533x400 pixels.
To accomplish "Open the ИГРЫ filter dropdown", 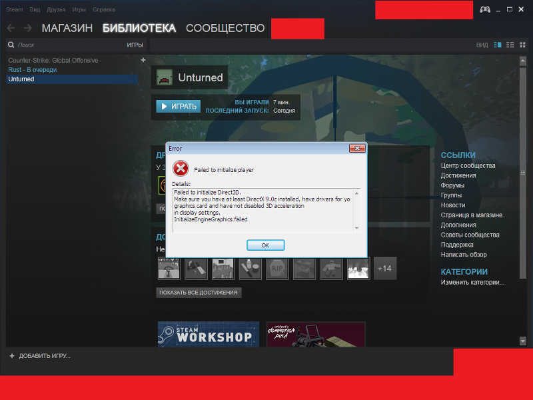I will pyautogui.click(x=135, y=45).
